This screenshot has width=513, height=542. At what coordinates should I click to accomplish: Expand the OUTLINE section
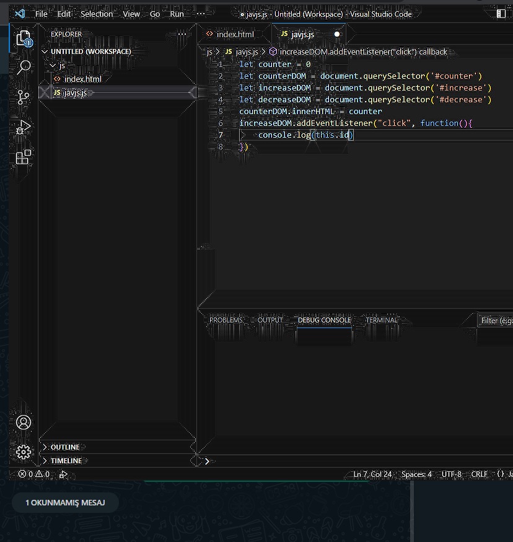coord(64,447)
